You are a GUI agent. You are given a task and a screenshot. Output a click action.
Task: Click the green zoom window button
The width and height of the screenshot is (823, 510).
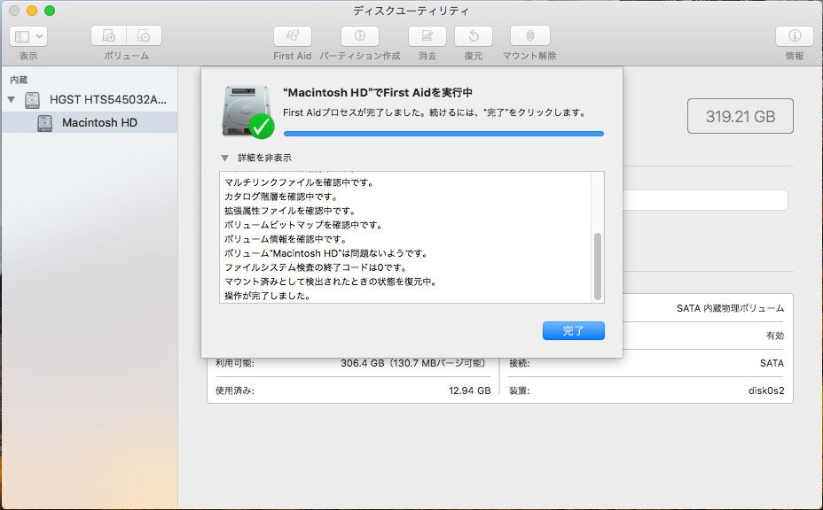(50, 11)
